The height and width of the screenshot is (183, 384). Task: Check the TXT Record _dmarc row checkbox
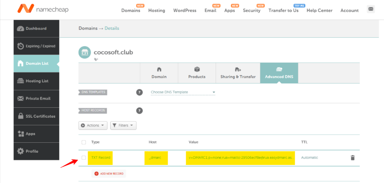coord(84,158)
